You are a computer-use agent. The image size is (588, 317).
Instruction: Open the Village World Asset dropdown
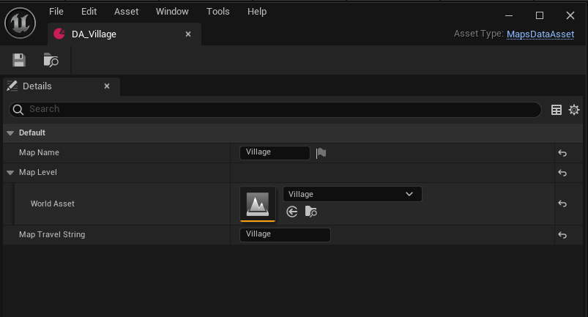[x=351, y=194]
